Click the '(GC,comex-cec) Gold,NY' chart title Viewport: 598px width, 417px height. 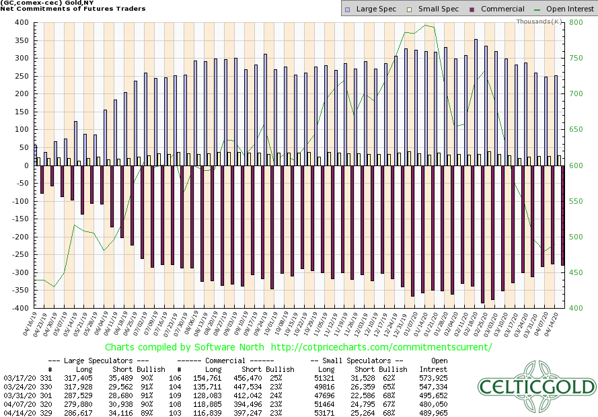(x=46, y=3)
